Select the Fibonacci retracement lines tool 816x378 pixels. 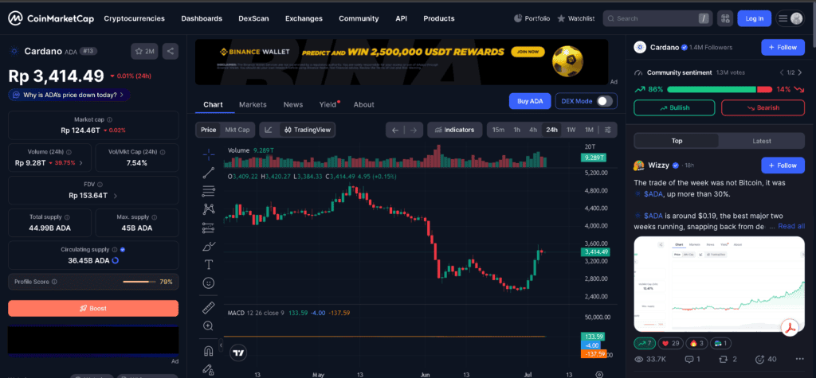pos(209,191)
